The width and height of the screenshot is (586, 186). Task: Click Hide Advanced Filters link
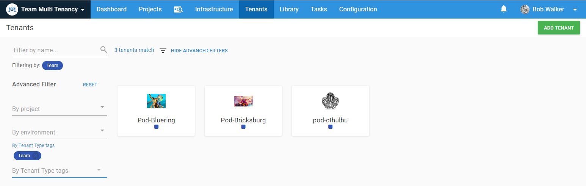point(199,50)
